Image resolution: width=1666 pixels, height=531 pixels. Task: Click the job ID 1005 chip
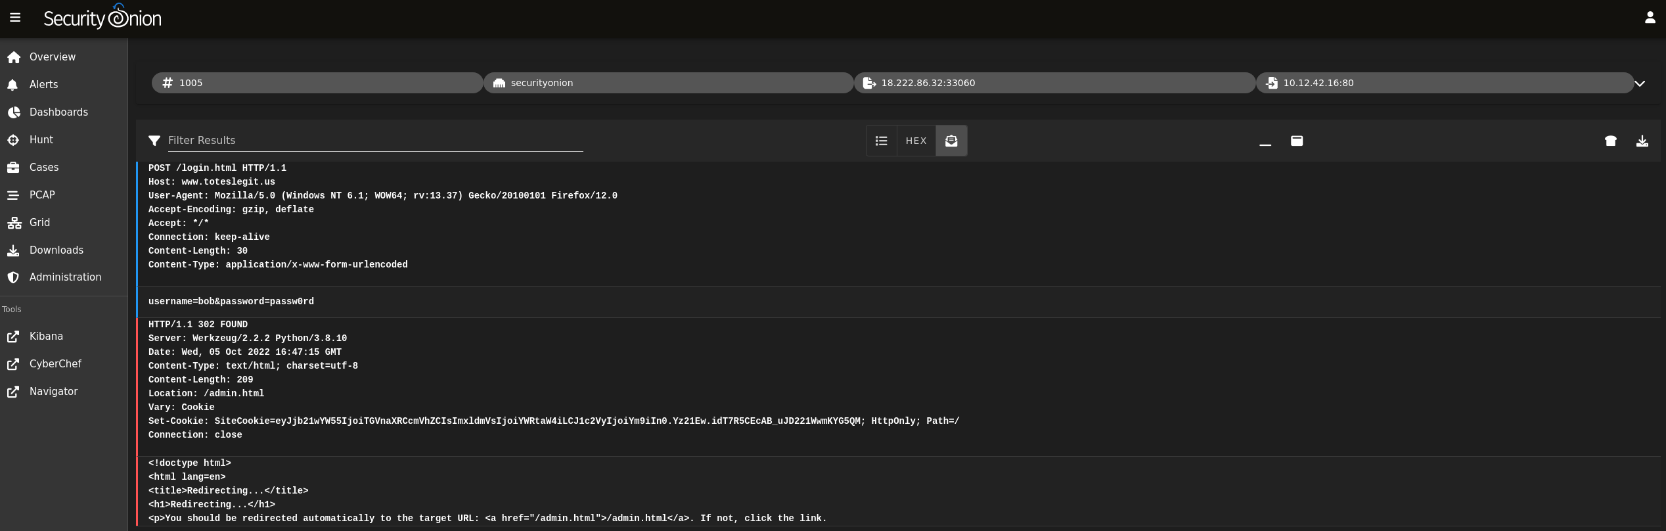[317, 83]
